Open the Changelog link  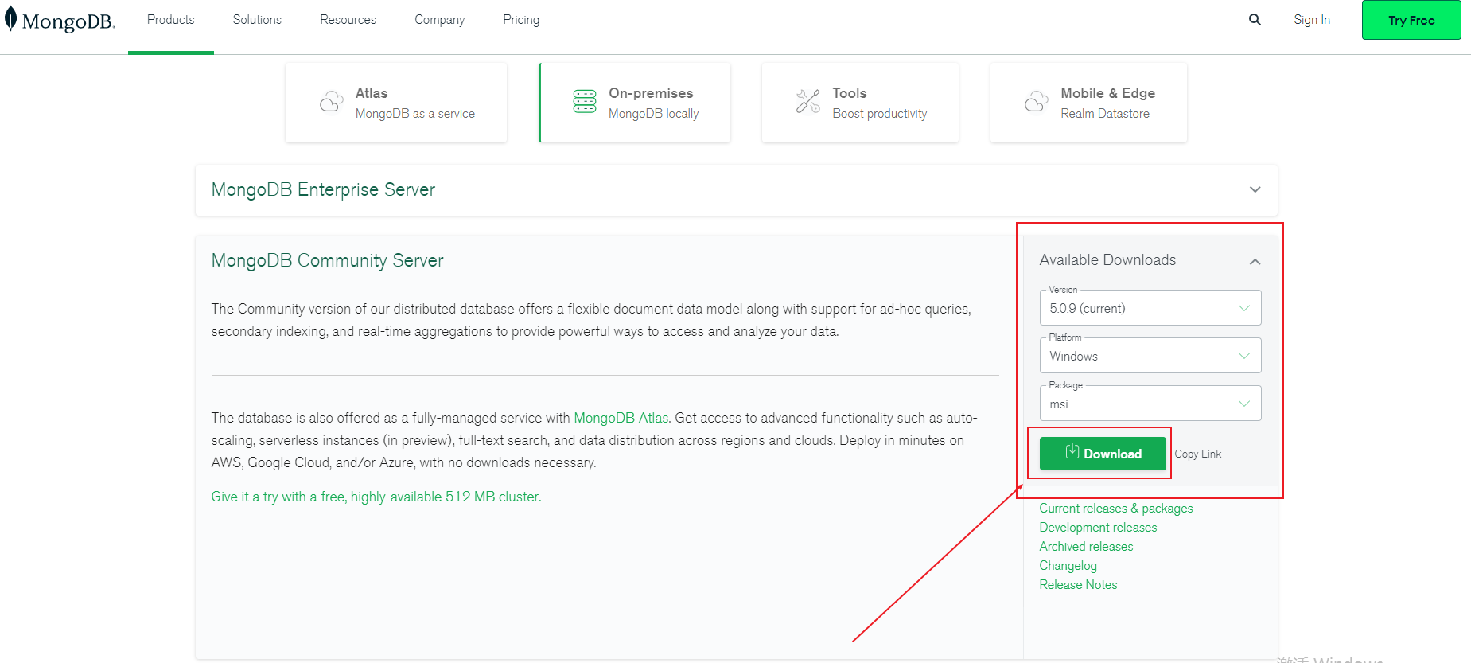click(1068, 565)
